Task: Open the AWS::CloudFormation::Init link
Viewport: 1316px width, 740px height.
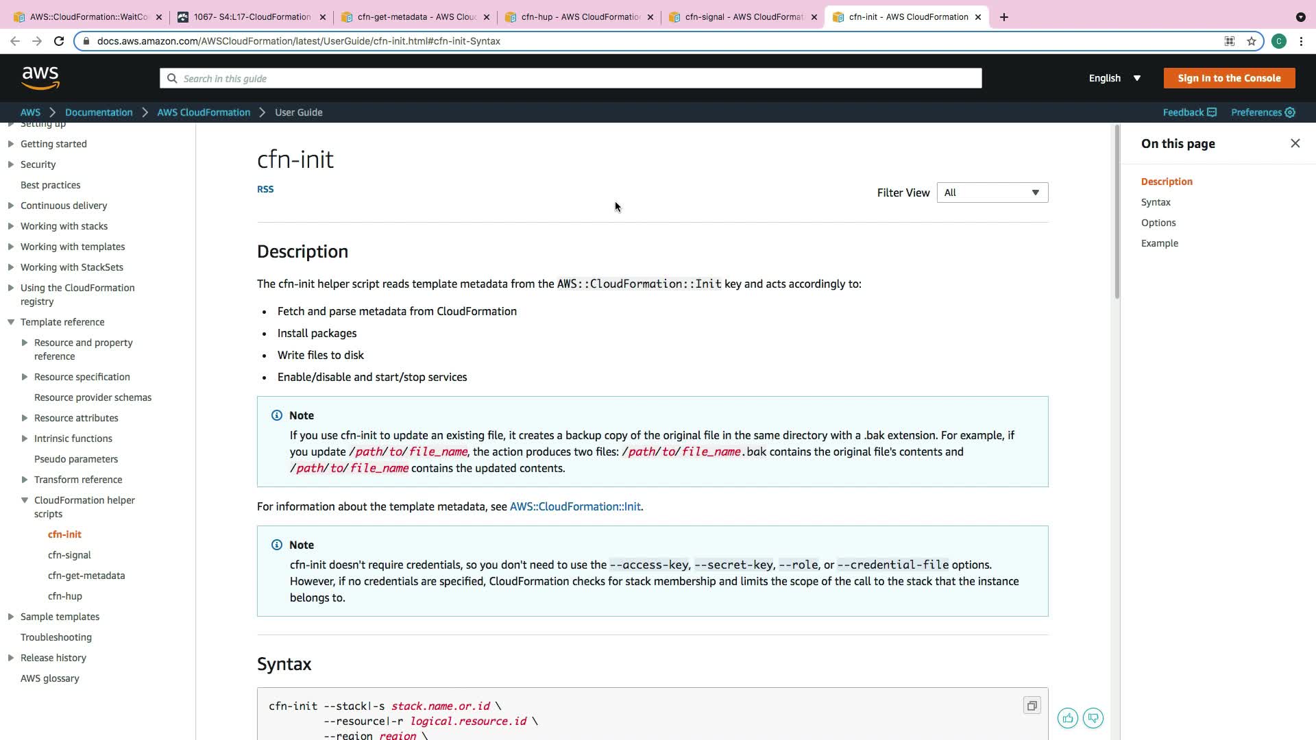Action: (x=575, y=506)
